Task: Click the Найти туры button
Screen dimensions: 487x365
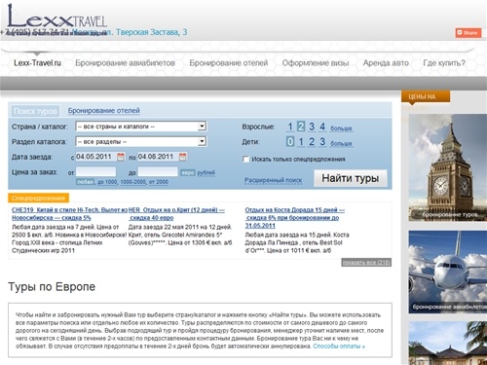Action: click(x=351, y=178)
